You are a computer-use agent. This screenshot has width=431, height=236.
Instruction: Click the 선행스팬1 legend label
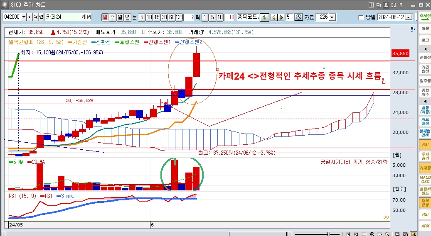[x=158, y=42]
